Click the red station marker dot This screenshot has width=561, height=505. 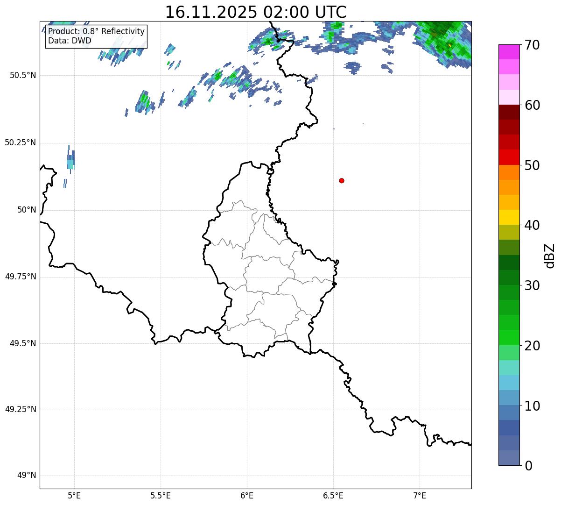(342, 180)
